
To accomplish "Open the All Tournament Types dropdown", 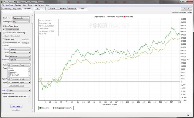I will coord(19,65).
